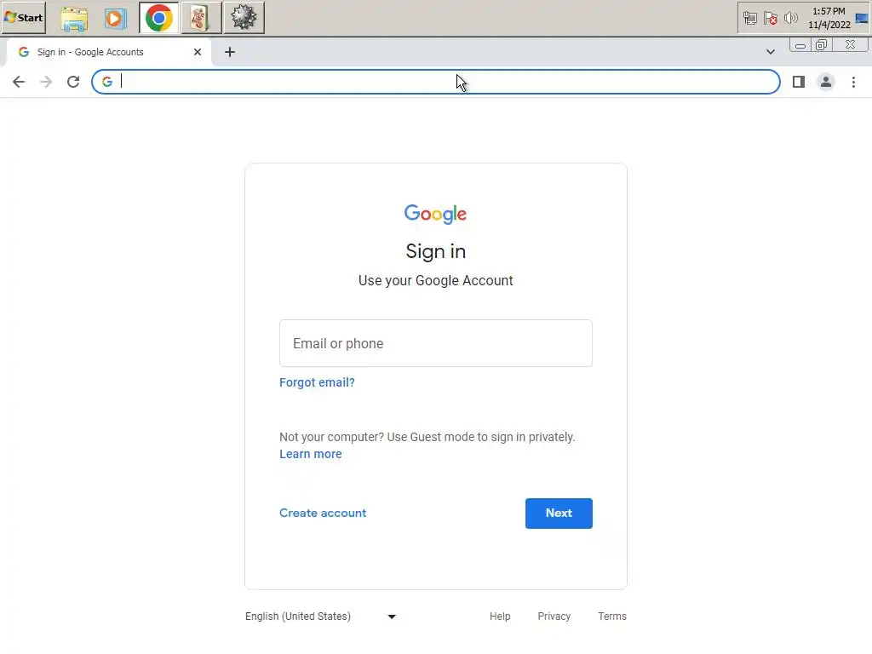Open the Learn more link
872x654 pixels.
point(310,454)
